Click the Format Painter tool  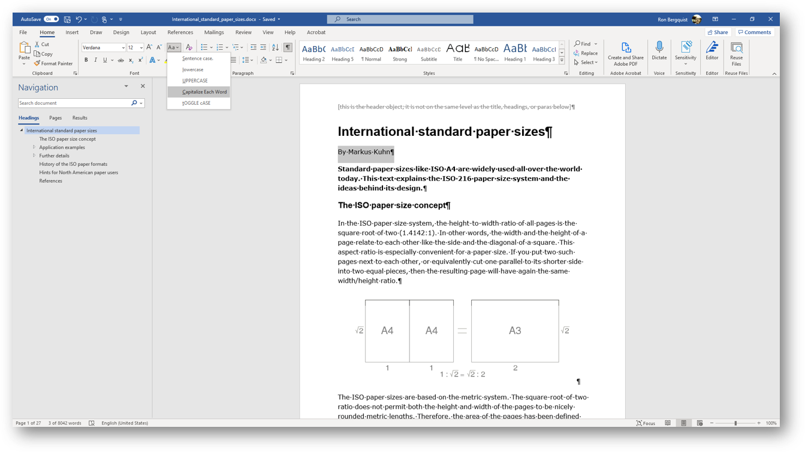pos(53,63)
